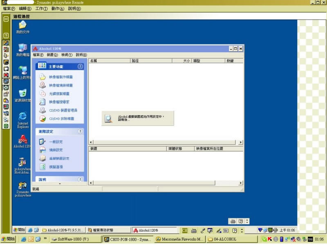327x245 pixels.
Task: Sort image list by 路徑 column
Action: click(x=151, y=61)
